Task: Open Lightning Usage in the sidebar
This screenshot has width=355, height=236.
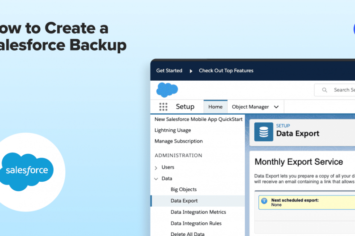Action: (x=173, y=130)
